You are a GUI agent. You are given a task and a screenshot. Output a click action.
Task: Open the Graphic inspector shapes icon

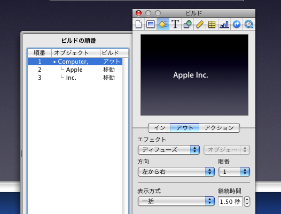coord(188,24)
